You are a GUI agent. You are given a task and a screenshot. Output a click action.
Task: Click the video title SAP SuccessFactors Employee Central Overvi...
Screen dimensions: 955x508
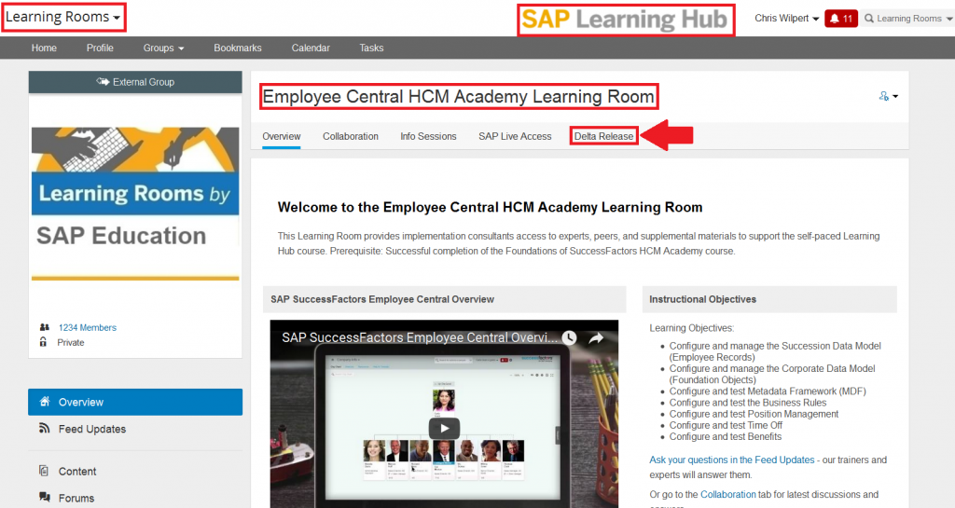click(x=420, y=337)
